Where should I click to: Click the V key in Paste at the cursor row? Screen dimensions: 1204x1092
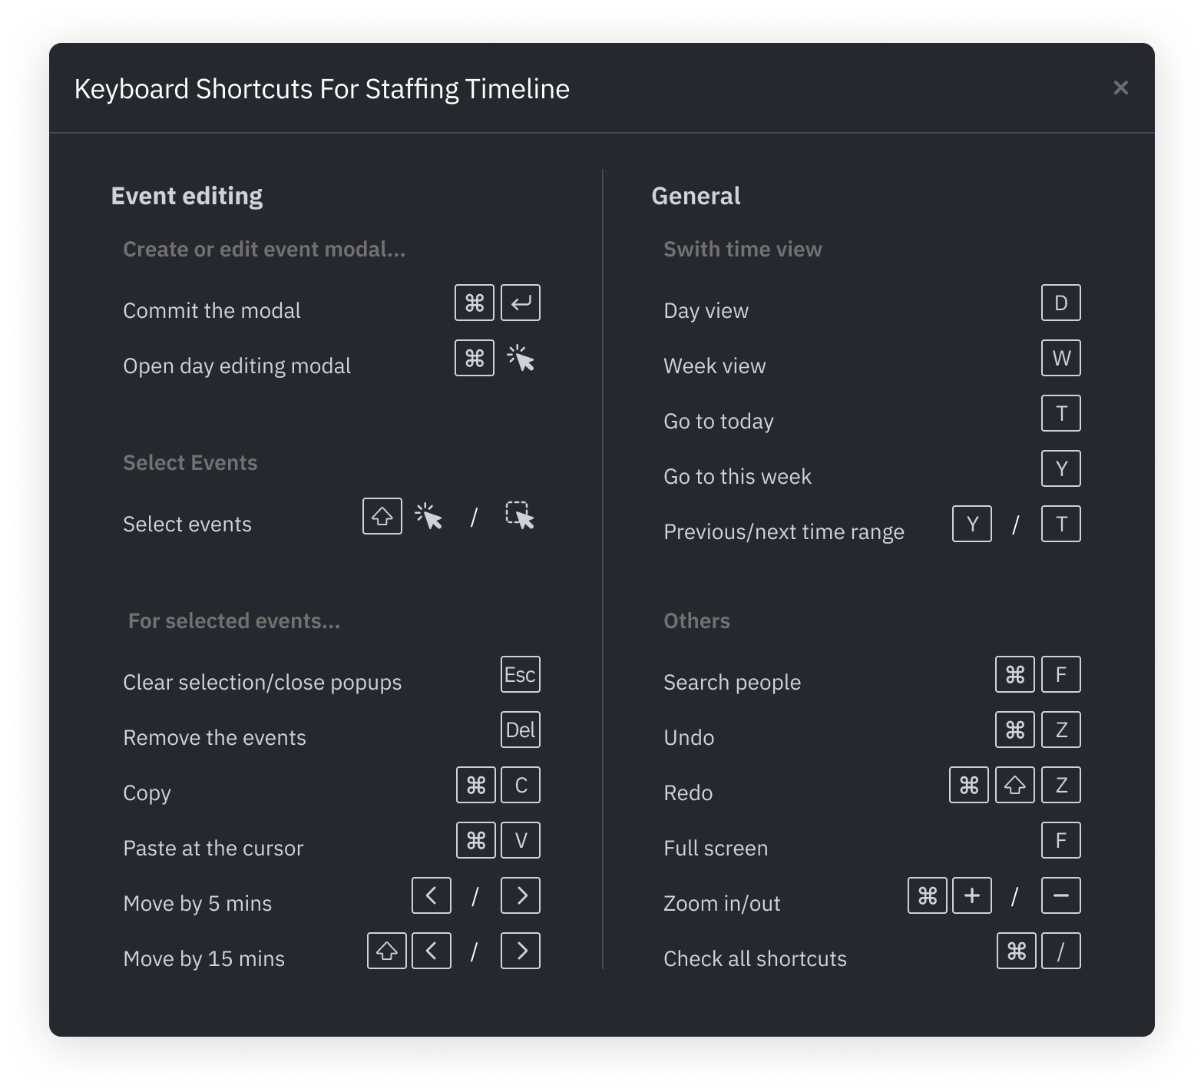[x=521, y=840]
